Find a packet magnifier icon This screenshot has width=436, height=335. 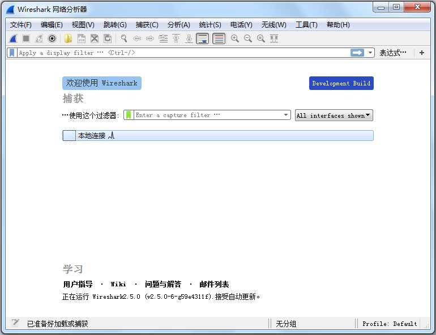[124, 38]
